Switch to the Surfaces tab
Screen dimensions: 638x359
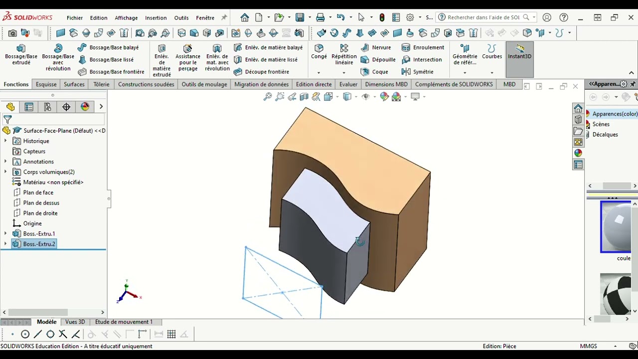[x=74, y=84]
